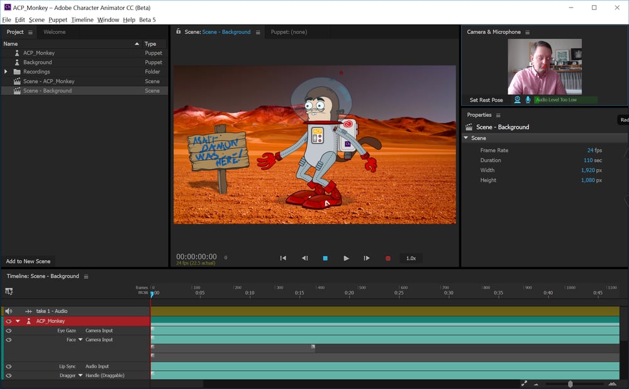Click the zoom in mountain icon
Screen dimensions: 629x389
click(613, 384)
